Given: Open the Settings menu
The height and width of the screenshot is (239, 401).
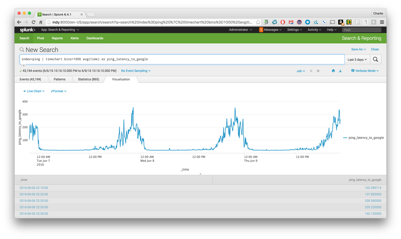Looking at the screenshot, I should click(294, 30).
